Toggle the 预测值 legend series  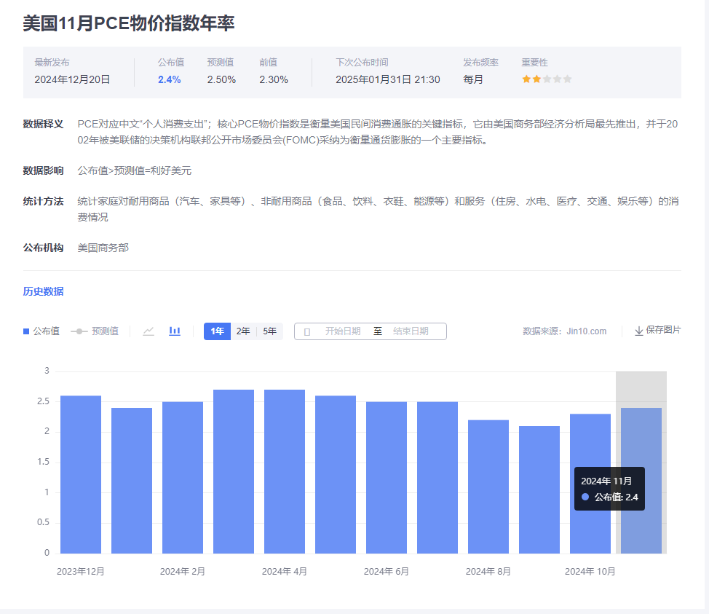95,331
